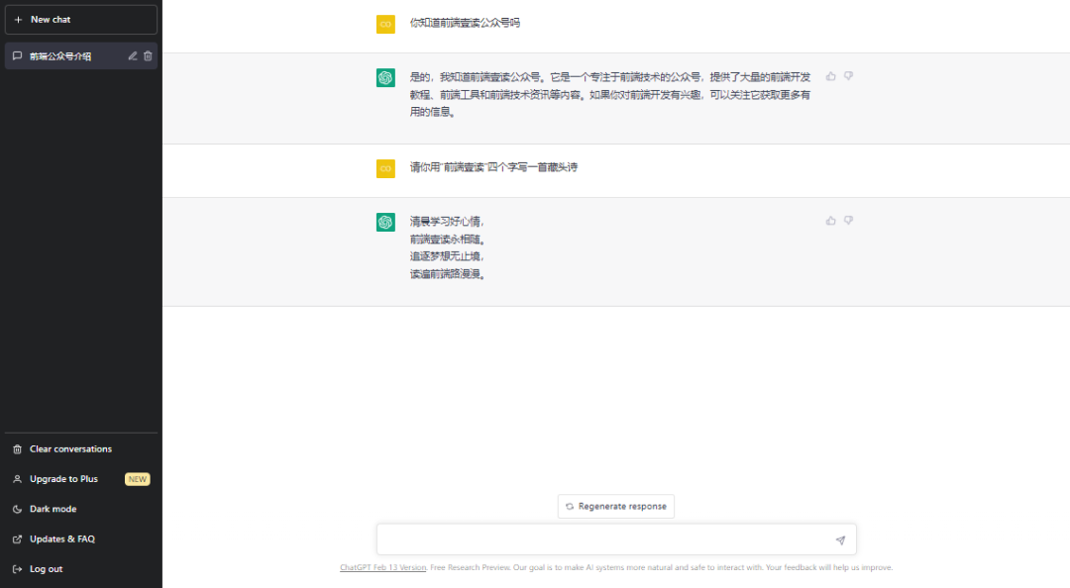Click the external link icon by Updates
1070x588 pixels.
[x=18, y=539]
